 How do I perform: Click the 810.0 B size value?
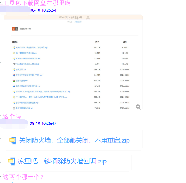point(97,81)
